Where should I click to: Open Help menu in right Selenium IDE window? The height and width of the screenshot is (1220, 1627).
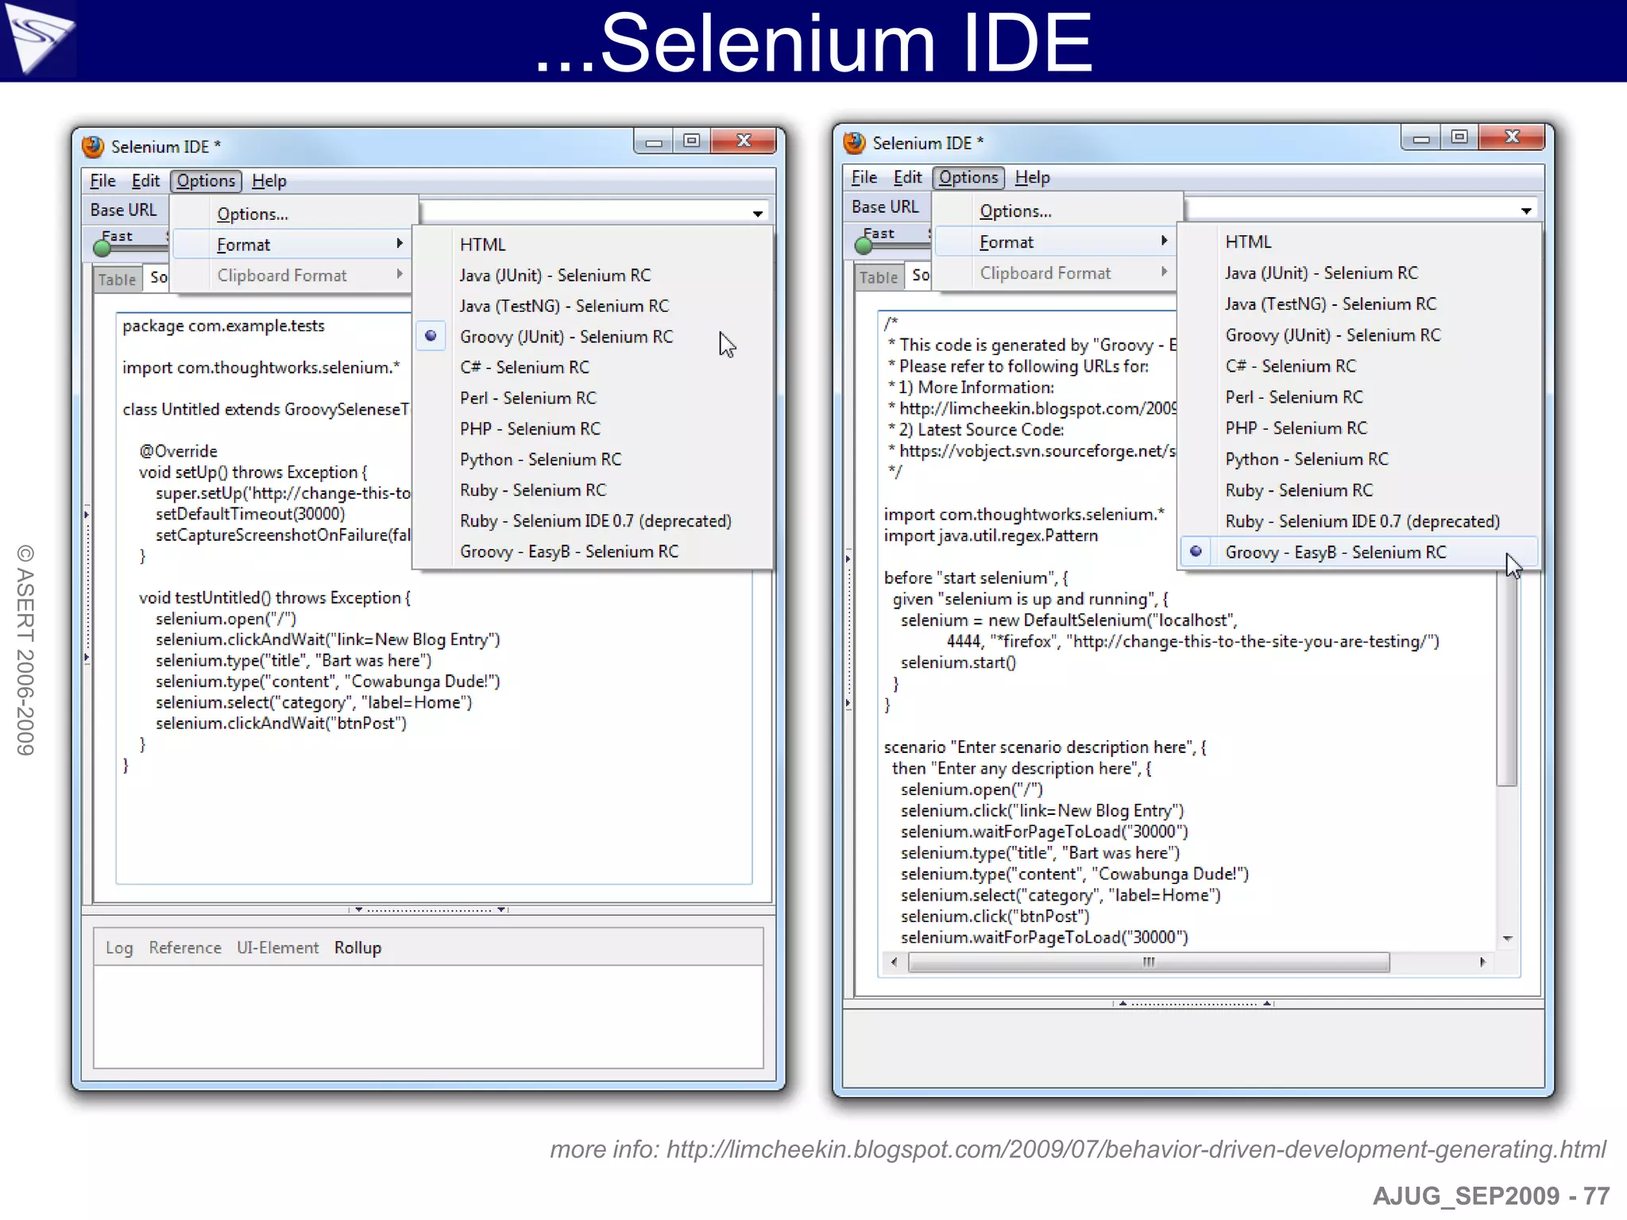tap(1032, 178)
